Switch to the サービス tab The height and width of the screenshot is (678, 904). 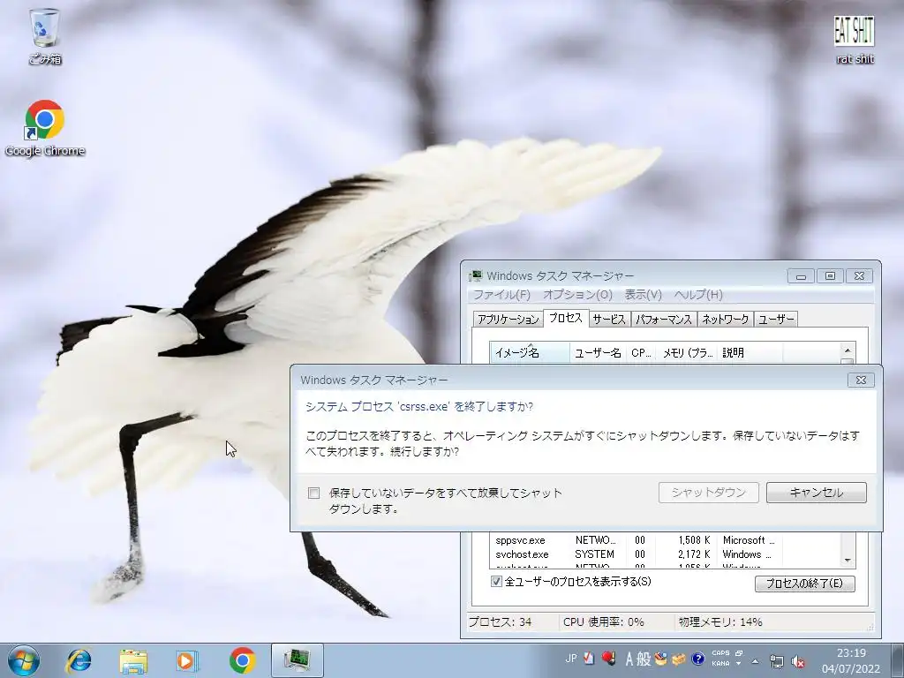pyautogui.click(x=609, y=319)
